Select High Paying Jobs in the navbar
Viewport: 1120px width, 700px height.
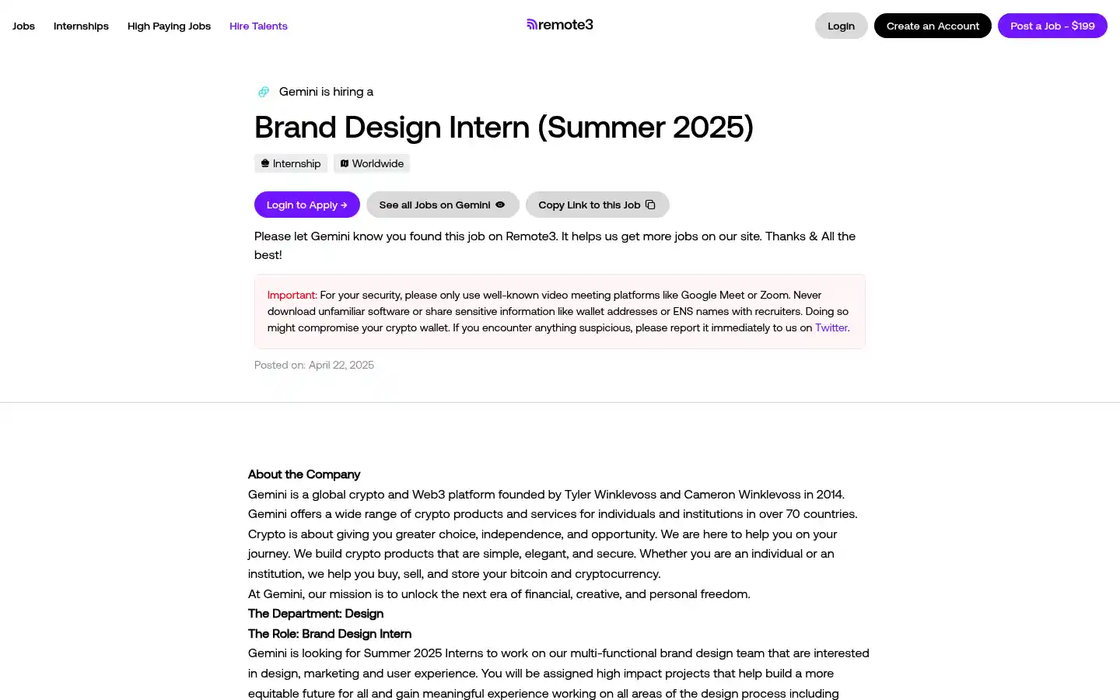coord(169,26)
